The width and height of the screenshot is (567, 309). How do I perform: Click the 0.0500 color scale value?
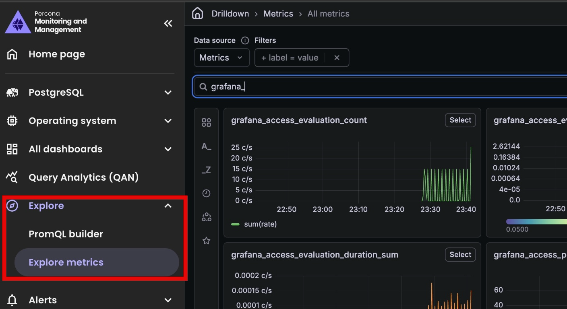pos(517,229)
